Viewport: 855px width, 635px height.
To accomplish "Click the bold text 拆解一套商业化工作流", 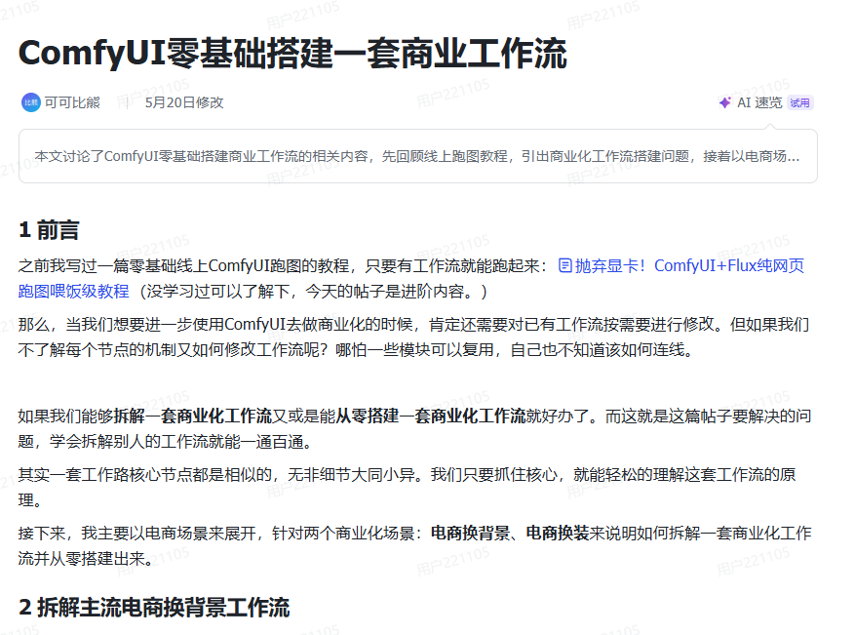I will tap(192, 416).
